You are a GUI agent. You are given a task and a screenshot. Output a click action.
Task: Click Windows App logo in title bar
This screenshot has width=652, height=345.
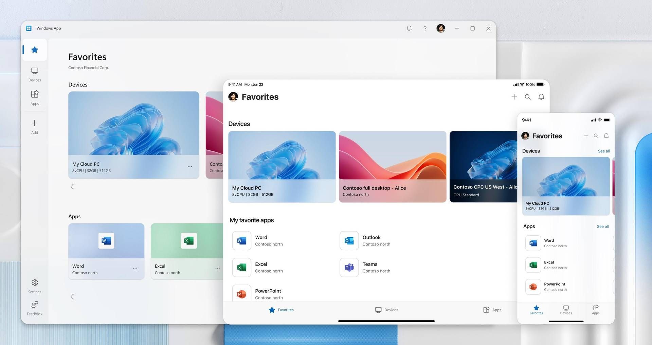(x=29, y=29)
